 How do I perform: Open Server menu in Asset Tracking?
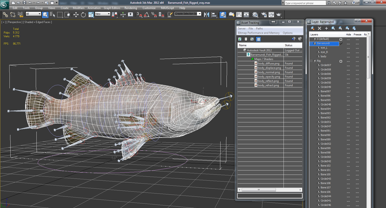242,29
